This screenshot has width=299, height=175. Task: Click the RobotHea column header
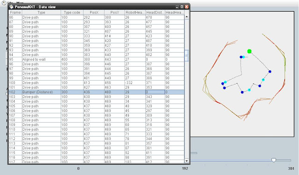tap(134, 13)
